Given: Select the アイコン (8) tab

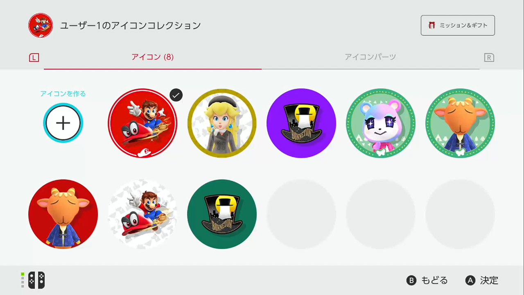Looking at the screenshot, I should [153, 57].
